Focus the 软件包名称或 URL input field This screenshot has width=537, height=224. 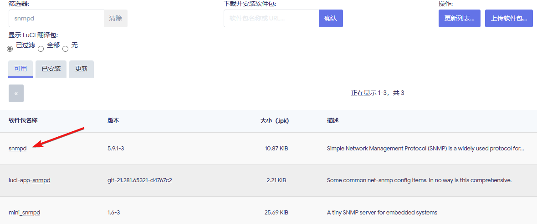(271, 19)
